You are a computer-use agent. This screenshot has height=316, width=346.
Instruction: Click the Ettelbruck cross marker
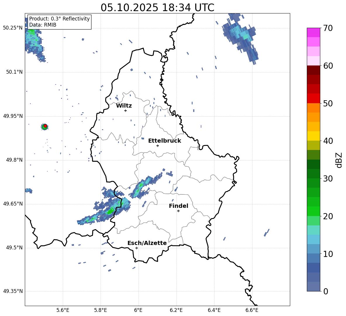(x=158, y=146)
